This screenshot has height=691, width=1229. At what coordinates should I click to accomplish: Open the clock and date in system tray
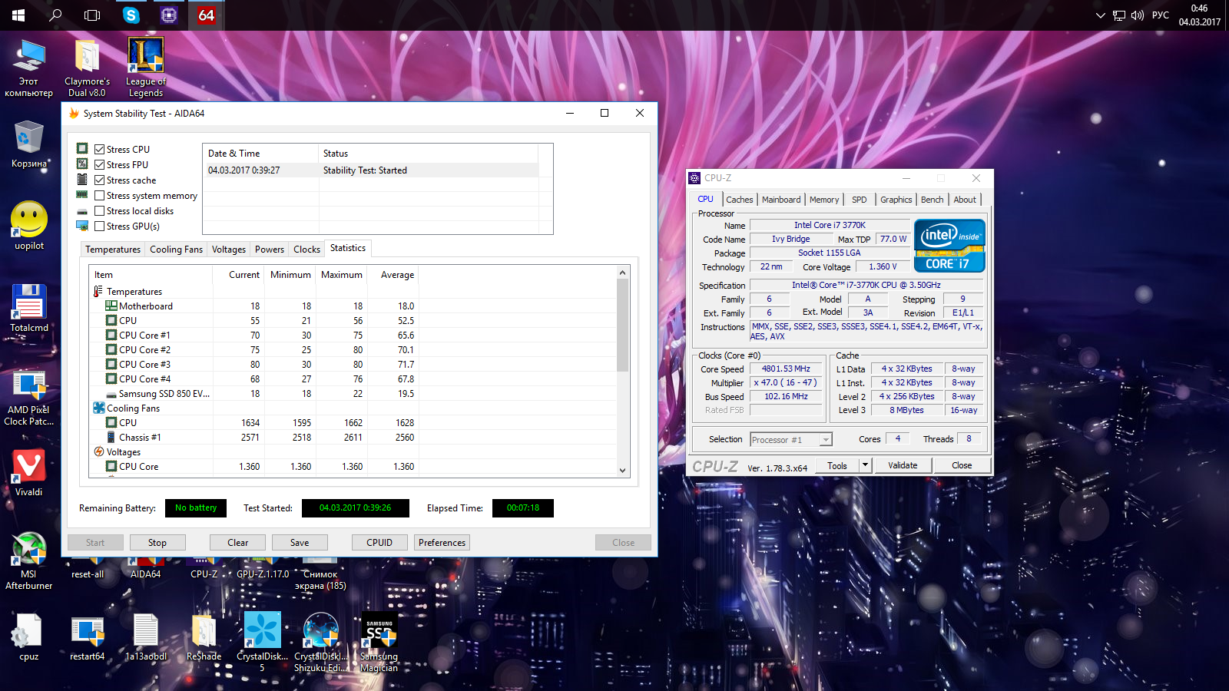click(x=1200, y=15)
